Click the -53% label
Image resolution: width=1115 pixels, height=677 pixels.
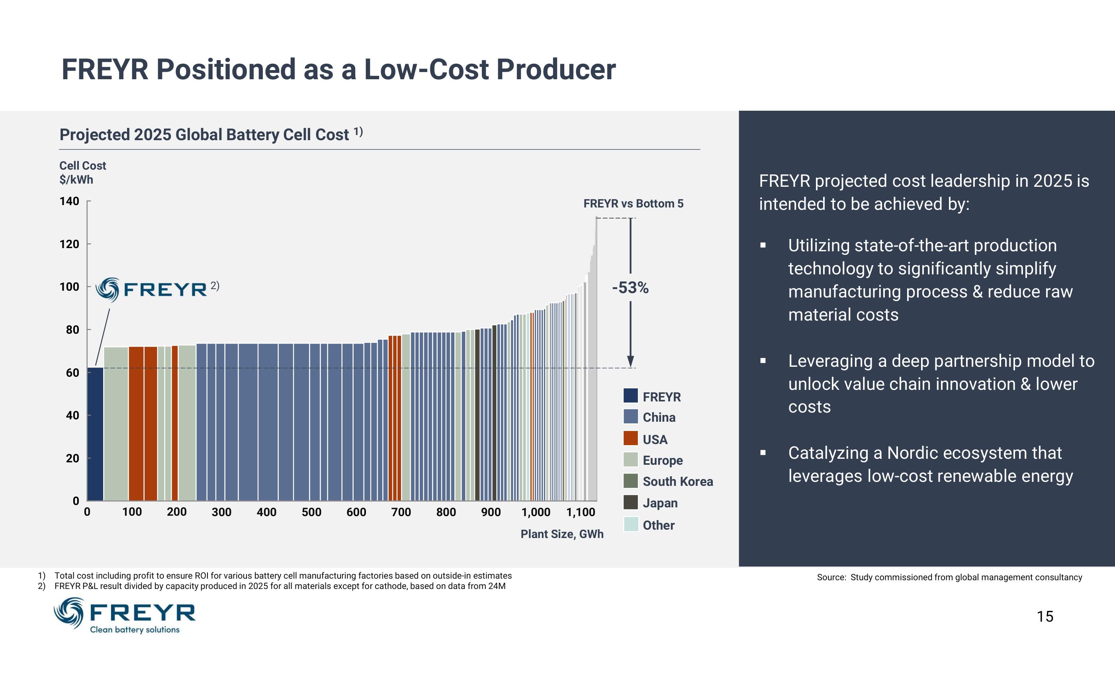[x=630, y=288]
